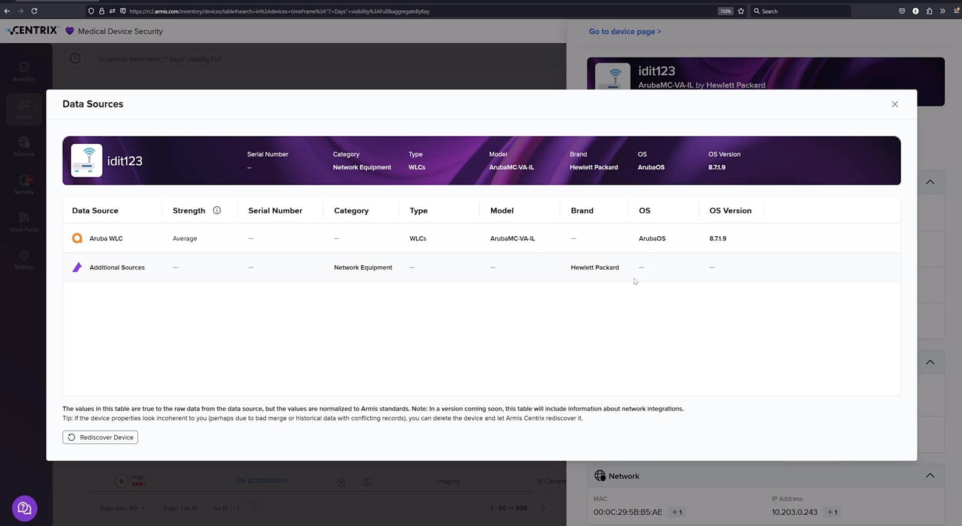Sort by Serial Number column header
Screen dimensions: 962x526
(275, 210)
